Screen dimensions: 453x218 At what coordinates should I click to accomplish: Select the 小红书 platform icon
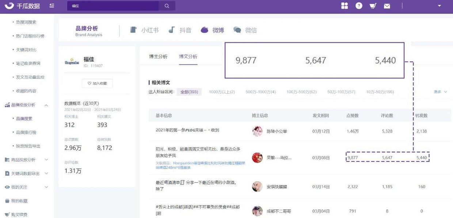pyautogui.click(x=145, y=30)
